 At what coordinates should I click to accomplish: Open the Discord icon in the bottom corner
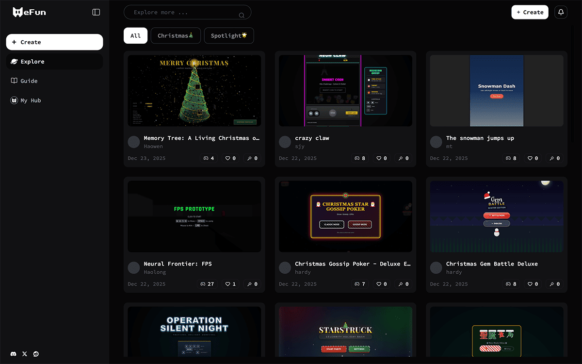coord(13,354)
